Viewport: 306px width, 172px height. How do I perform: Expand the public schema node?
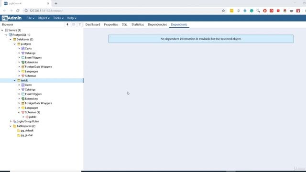click(x=23, y=117)
